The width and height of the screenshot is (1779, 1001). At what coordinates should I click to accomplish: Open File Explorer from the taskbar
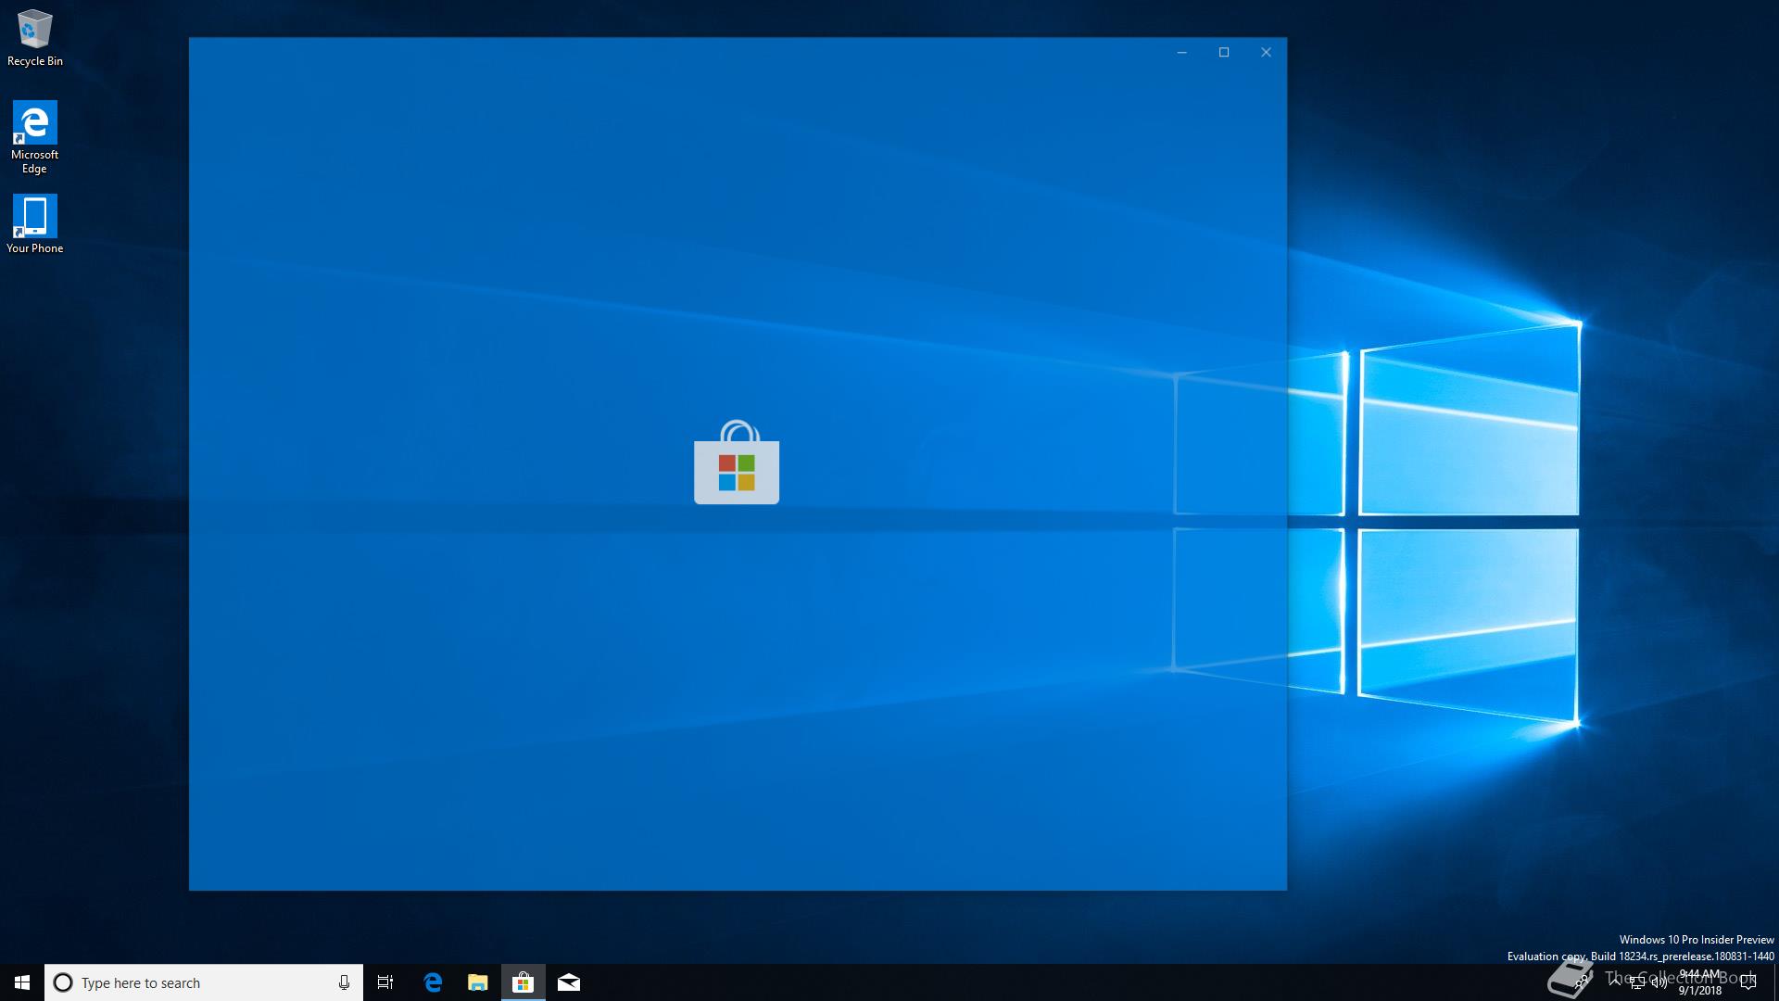point(478,982)
